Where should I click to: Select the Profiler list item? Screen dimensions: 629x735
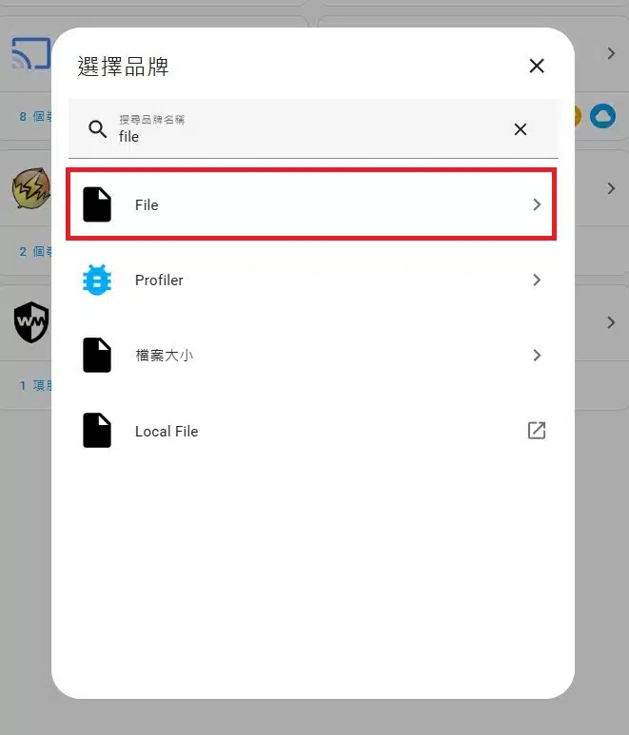313,280
